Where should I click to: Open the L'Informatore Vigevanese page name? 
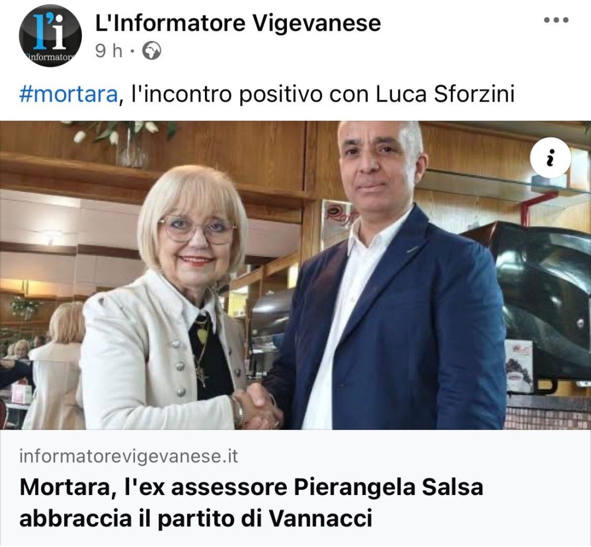point(238,23)
